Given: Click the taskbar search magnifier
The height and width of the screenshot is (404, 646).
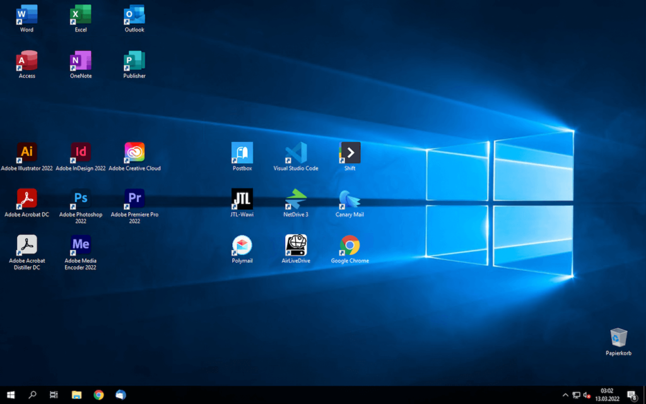Looking at the screenshot, I should pyautogui.click(x=32, y=395).
